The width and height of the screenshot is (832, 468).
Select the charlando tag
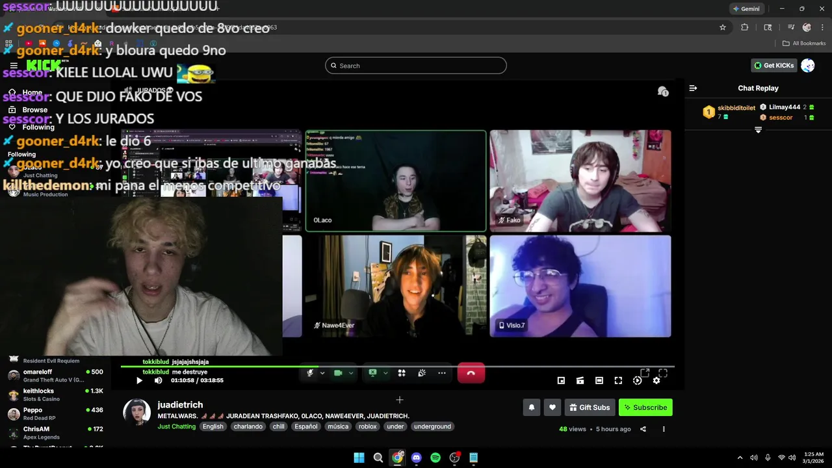pyautogui.click(x=248, y=426)
